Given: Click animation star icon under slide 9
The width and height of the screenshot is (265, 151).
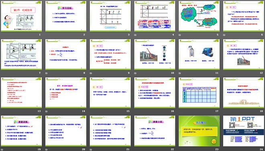Looking at the screenshot, I should point(91,73).
